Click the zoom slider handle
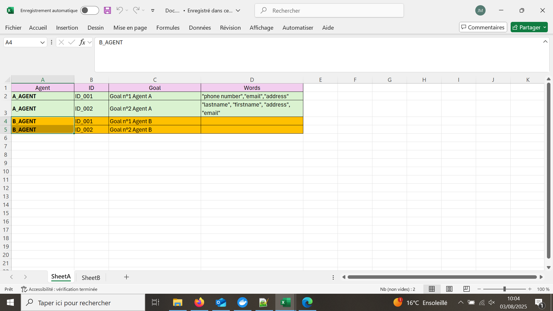This screenshot has width=553, height=311. [504, 289]
